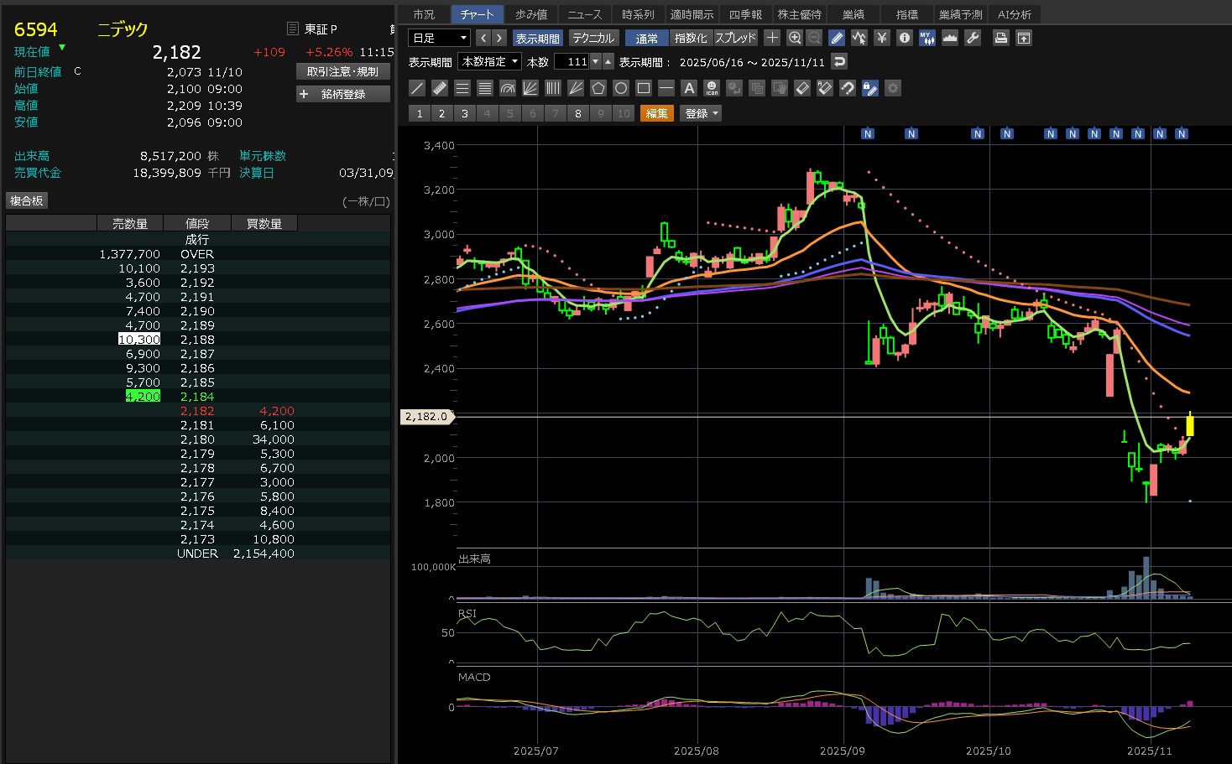Select the pentagon shape drawing tool
This screenshot has height=764, width=1232.
(598, 88)
